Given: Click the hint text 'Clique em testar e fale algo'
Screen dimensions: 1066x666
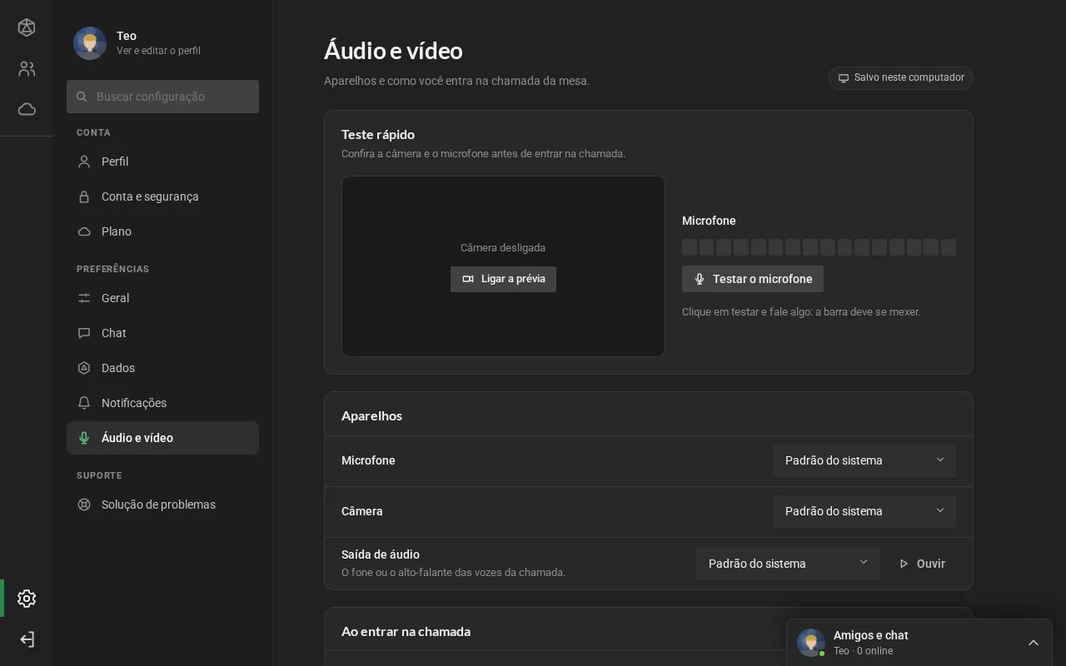Looking at the screenshot, I should (x=801, y=312).
